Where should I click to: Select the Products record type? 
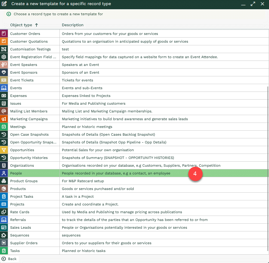pos(134,189)
